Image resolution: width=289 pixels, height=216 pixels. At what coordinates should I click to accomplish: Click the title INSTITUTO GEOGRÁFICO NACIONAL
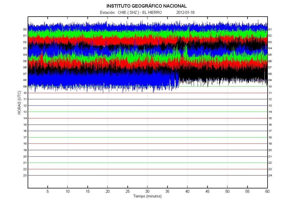click(x=146, y=6)
